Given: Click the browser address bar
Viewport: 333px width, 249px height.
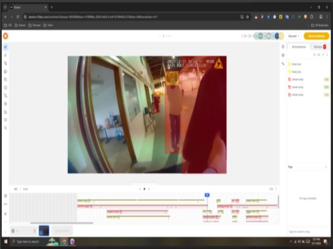Looking at the screenshot, I should click(x=132, y=17).
